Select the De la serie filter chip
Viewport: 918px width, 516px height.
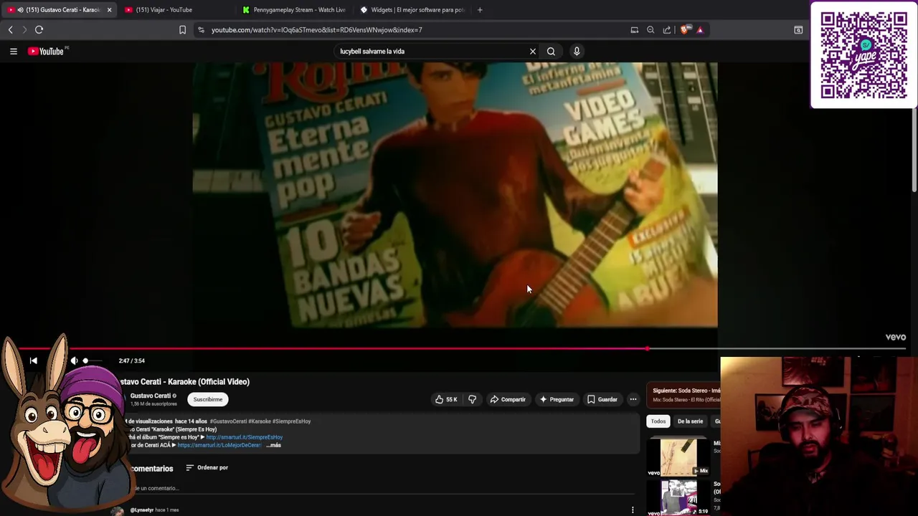click(x=690, y=421)
